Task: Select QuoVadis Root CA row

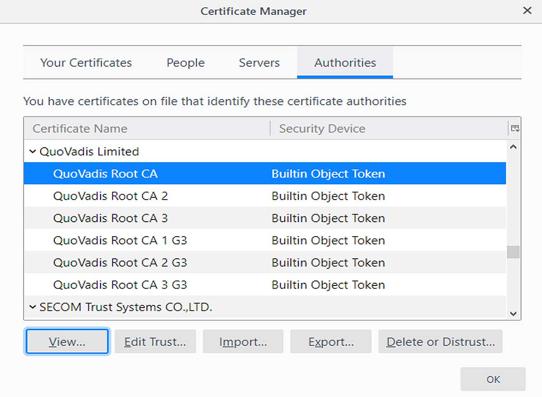Action: coord(265,173)
